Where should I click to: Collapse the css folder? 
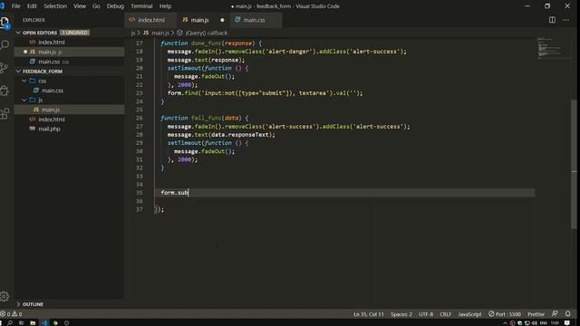(x=24, y=81)
